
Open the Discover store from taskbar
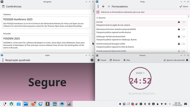18,104
